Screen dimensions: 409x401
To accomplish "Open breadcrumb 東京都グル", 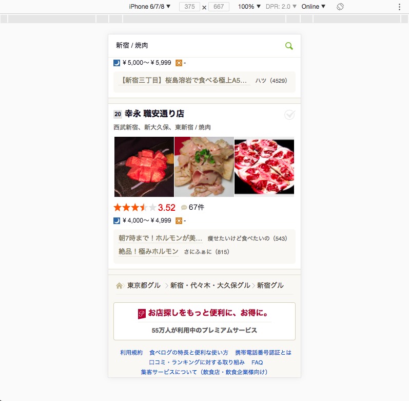I will coord(144,285).
